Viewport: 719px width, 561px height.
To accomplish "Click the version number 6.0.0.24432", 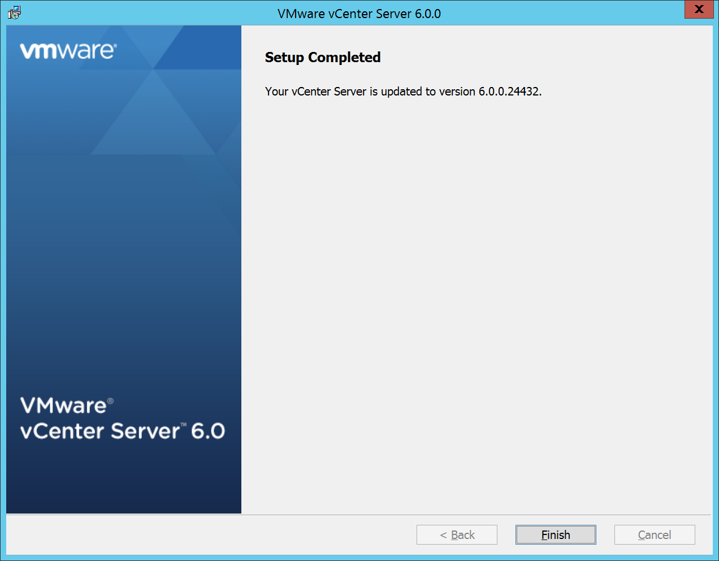I will click(x=509, y=92).
